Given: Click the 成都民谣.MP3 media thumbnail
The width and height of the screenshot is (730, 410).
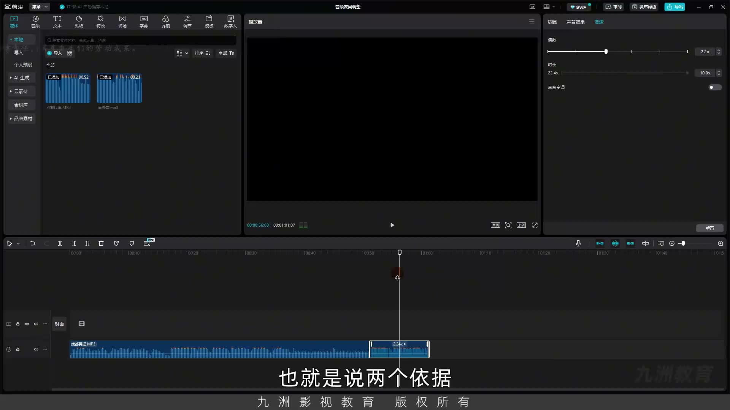Looking at the screenshot, I should (x=68, y=88).
